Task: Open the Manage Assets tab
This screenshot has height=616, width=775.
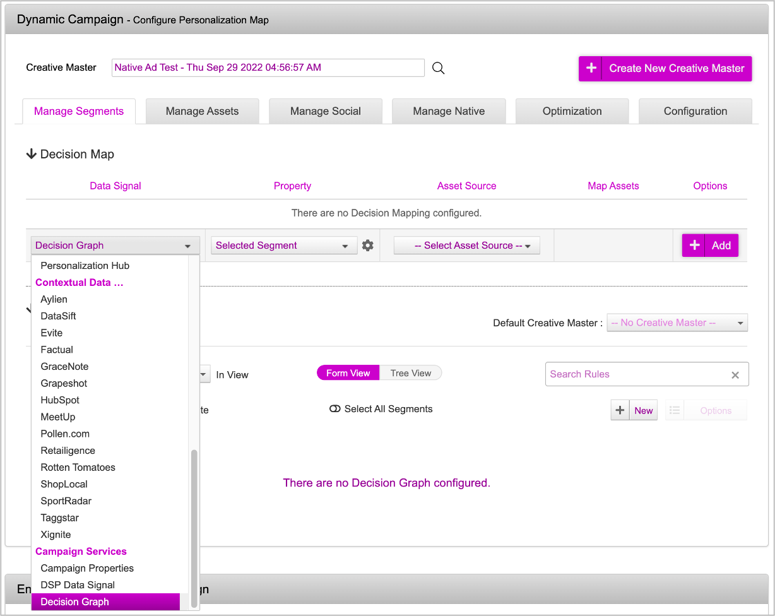Action: [x=202, y=111]
